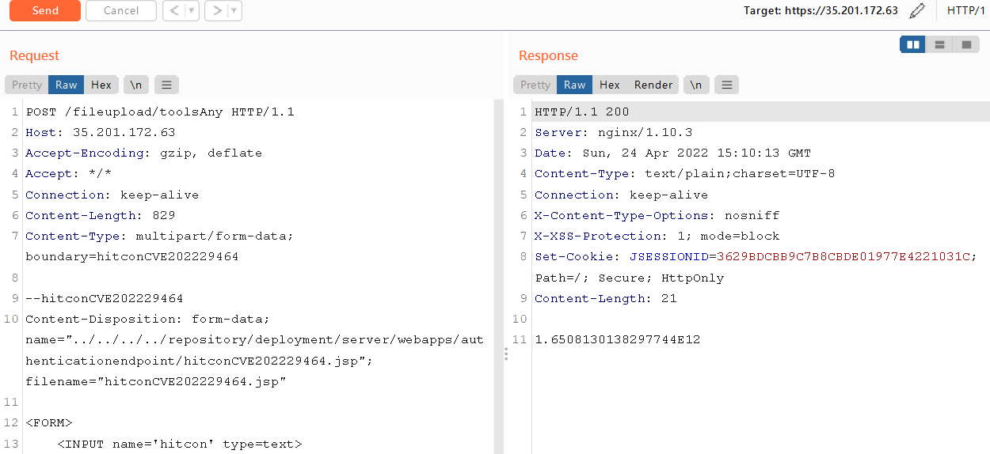
Task: Edit target with the pencil icon
Action: [917, 10]
